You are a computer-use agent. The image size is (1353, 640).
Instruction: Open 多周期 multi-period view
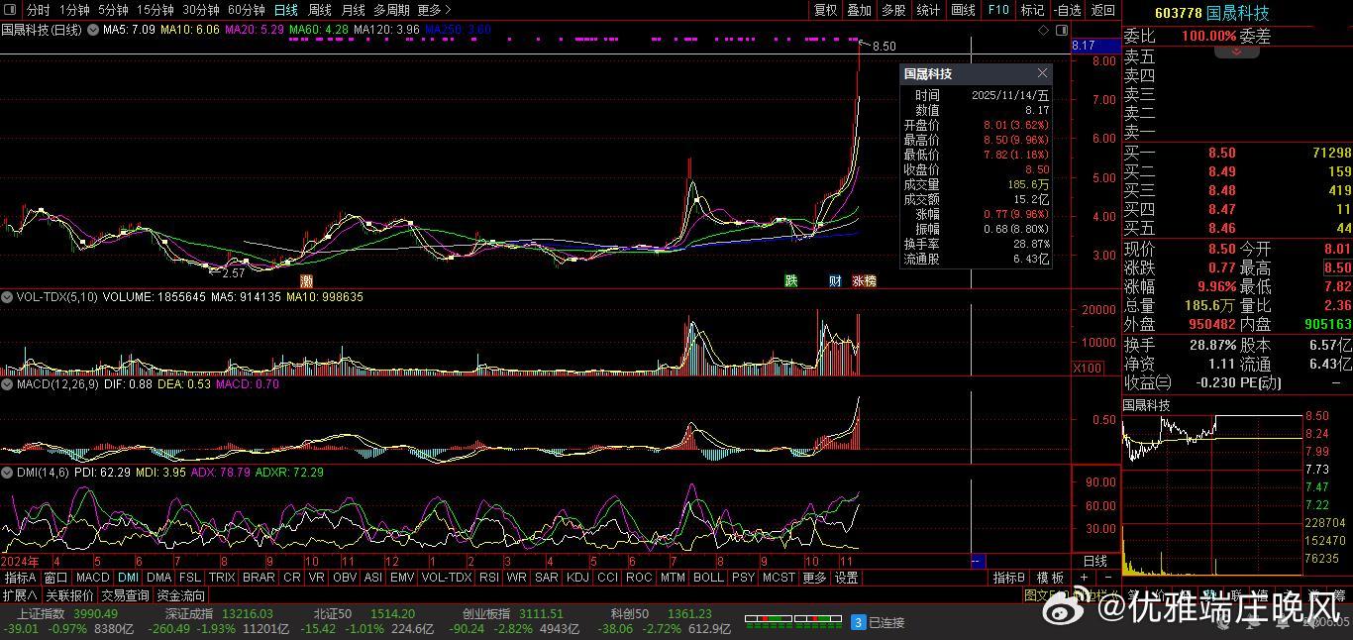pyautogui.click(x=391, y=10)
